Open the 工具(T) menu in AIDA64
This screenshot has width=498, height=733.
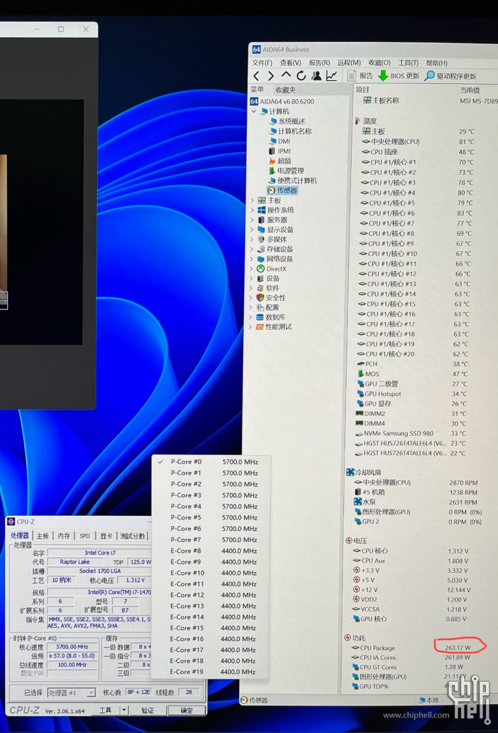click(x=409, y=63)
